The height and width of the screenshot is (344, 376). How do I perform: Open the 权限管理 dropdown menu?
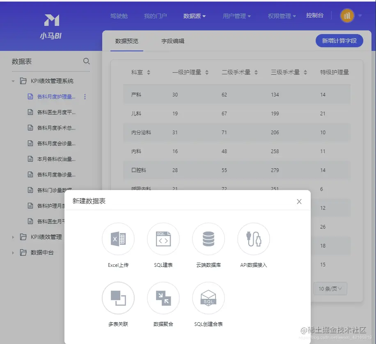tap(281, 16)
